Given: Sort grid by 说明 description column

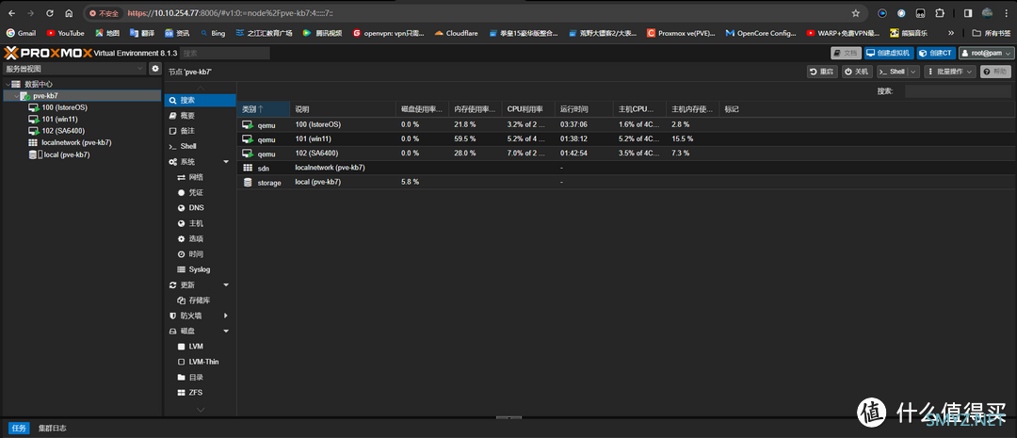Looking at the screenshot, I should click(343, 109).
